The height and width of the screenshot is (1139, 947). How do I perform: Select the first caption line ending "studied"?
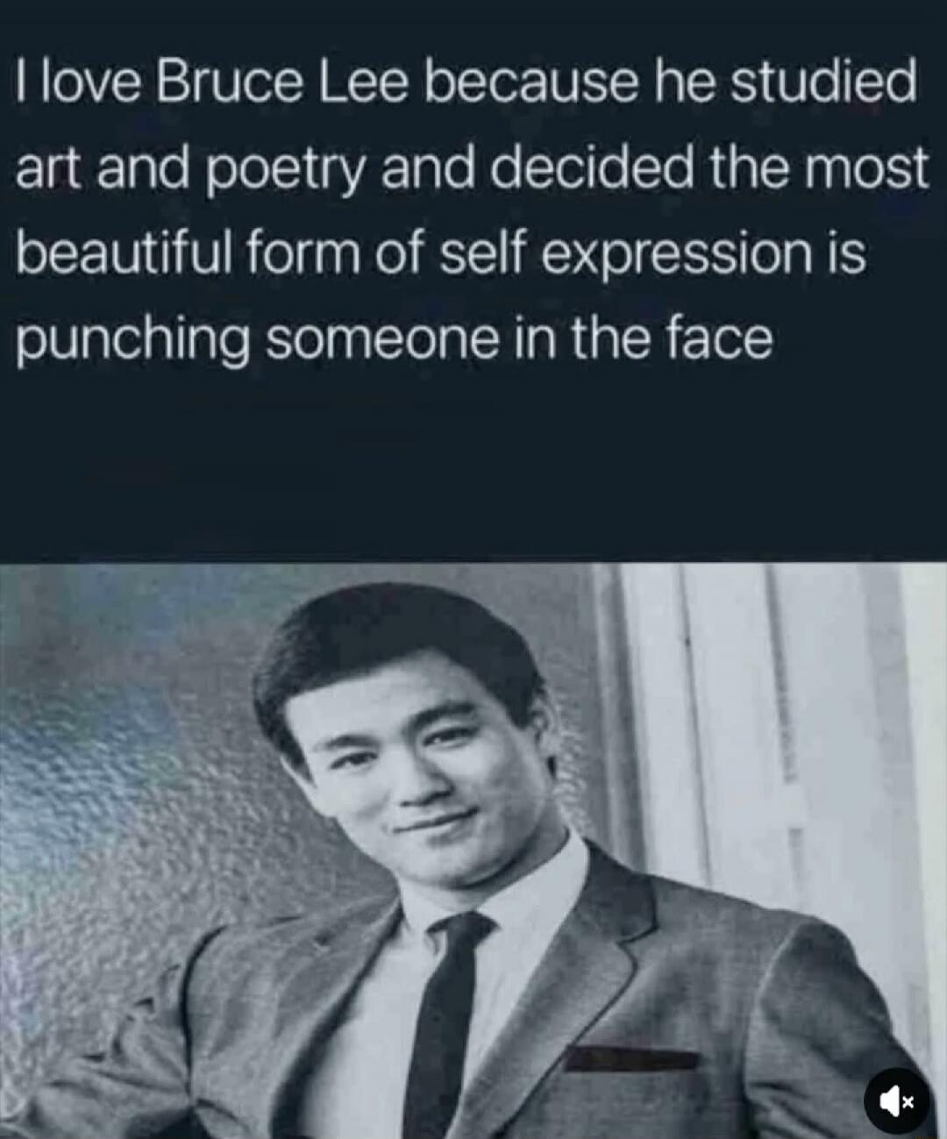466,82
